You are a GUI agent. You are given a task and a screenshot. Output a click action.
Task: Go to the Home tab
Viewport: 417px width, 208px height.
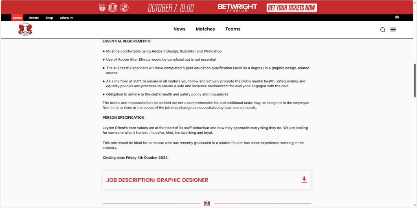[17, 18]
